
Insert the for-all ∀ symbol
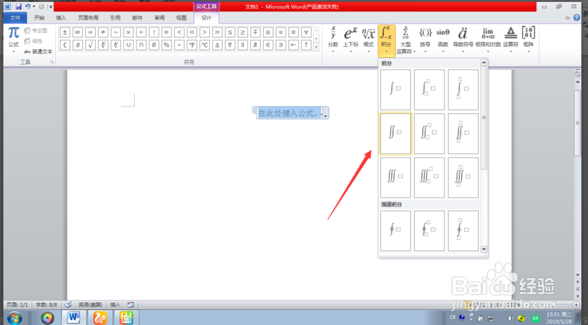306,32
